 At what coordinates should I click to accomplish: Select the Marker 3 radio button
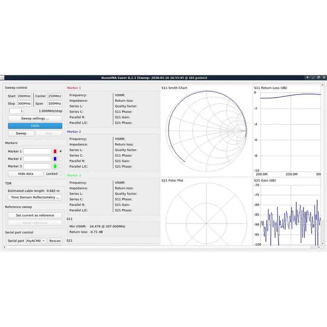click(60, 166)
